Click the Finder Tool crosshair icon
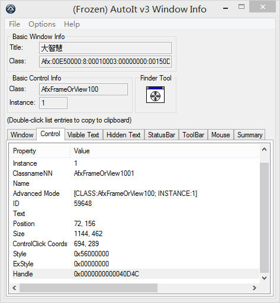 pyautogui.click(x=155, y=95)
